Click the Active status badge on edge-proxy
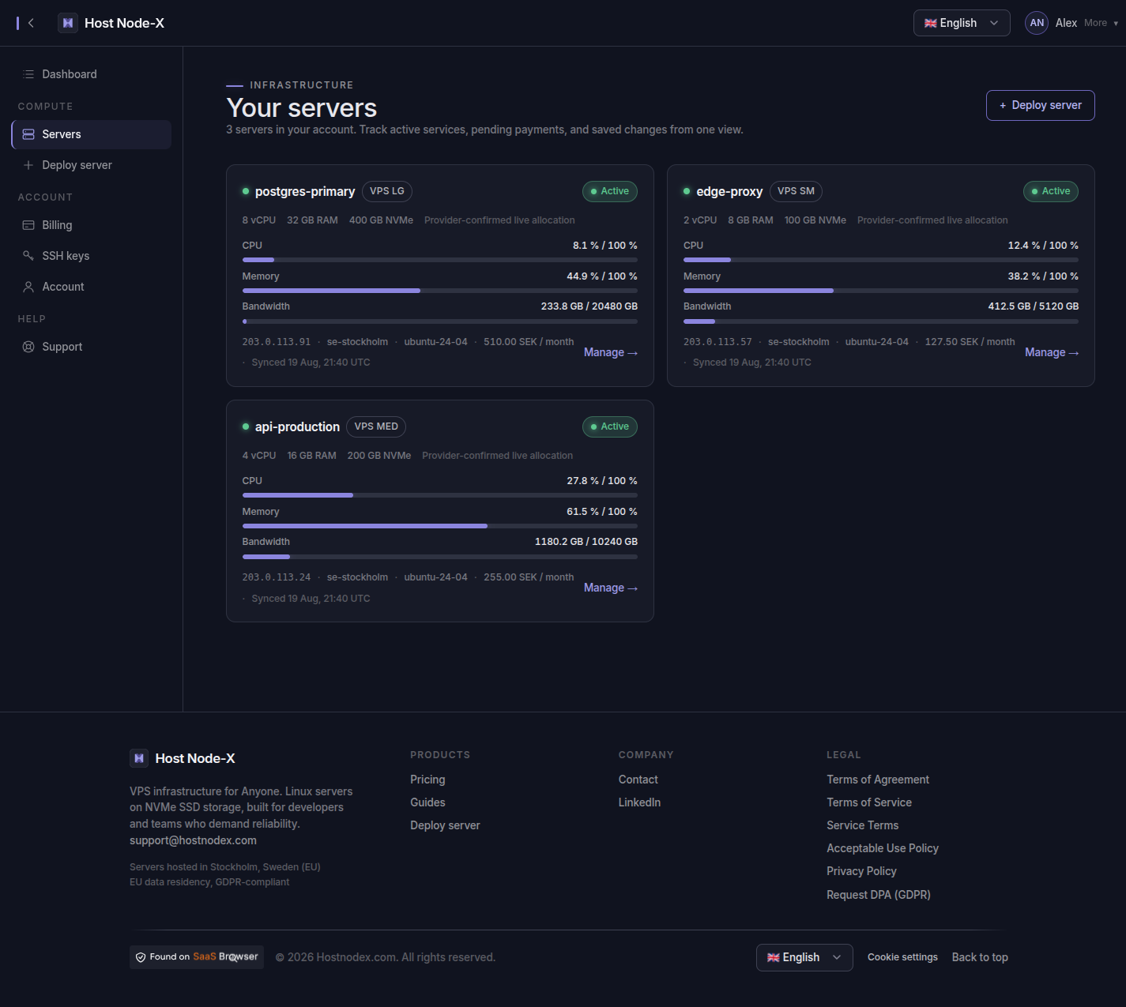The width and height of the screenshot is (1126, 1007). 1051,191
